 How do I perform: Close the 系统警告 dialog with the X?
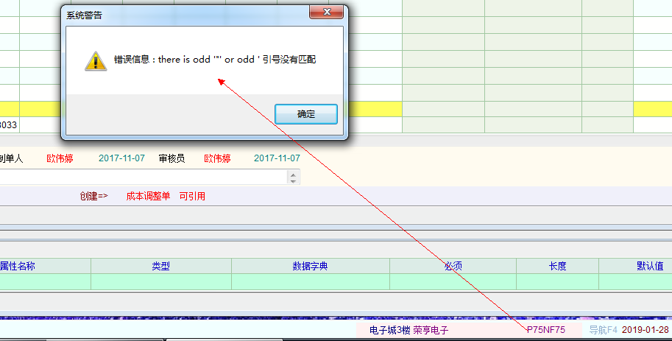click(324, 13)
